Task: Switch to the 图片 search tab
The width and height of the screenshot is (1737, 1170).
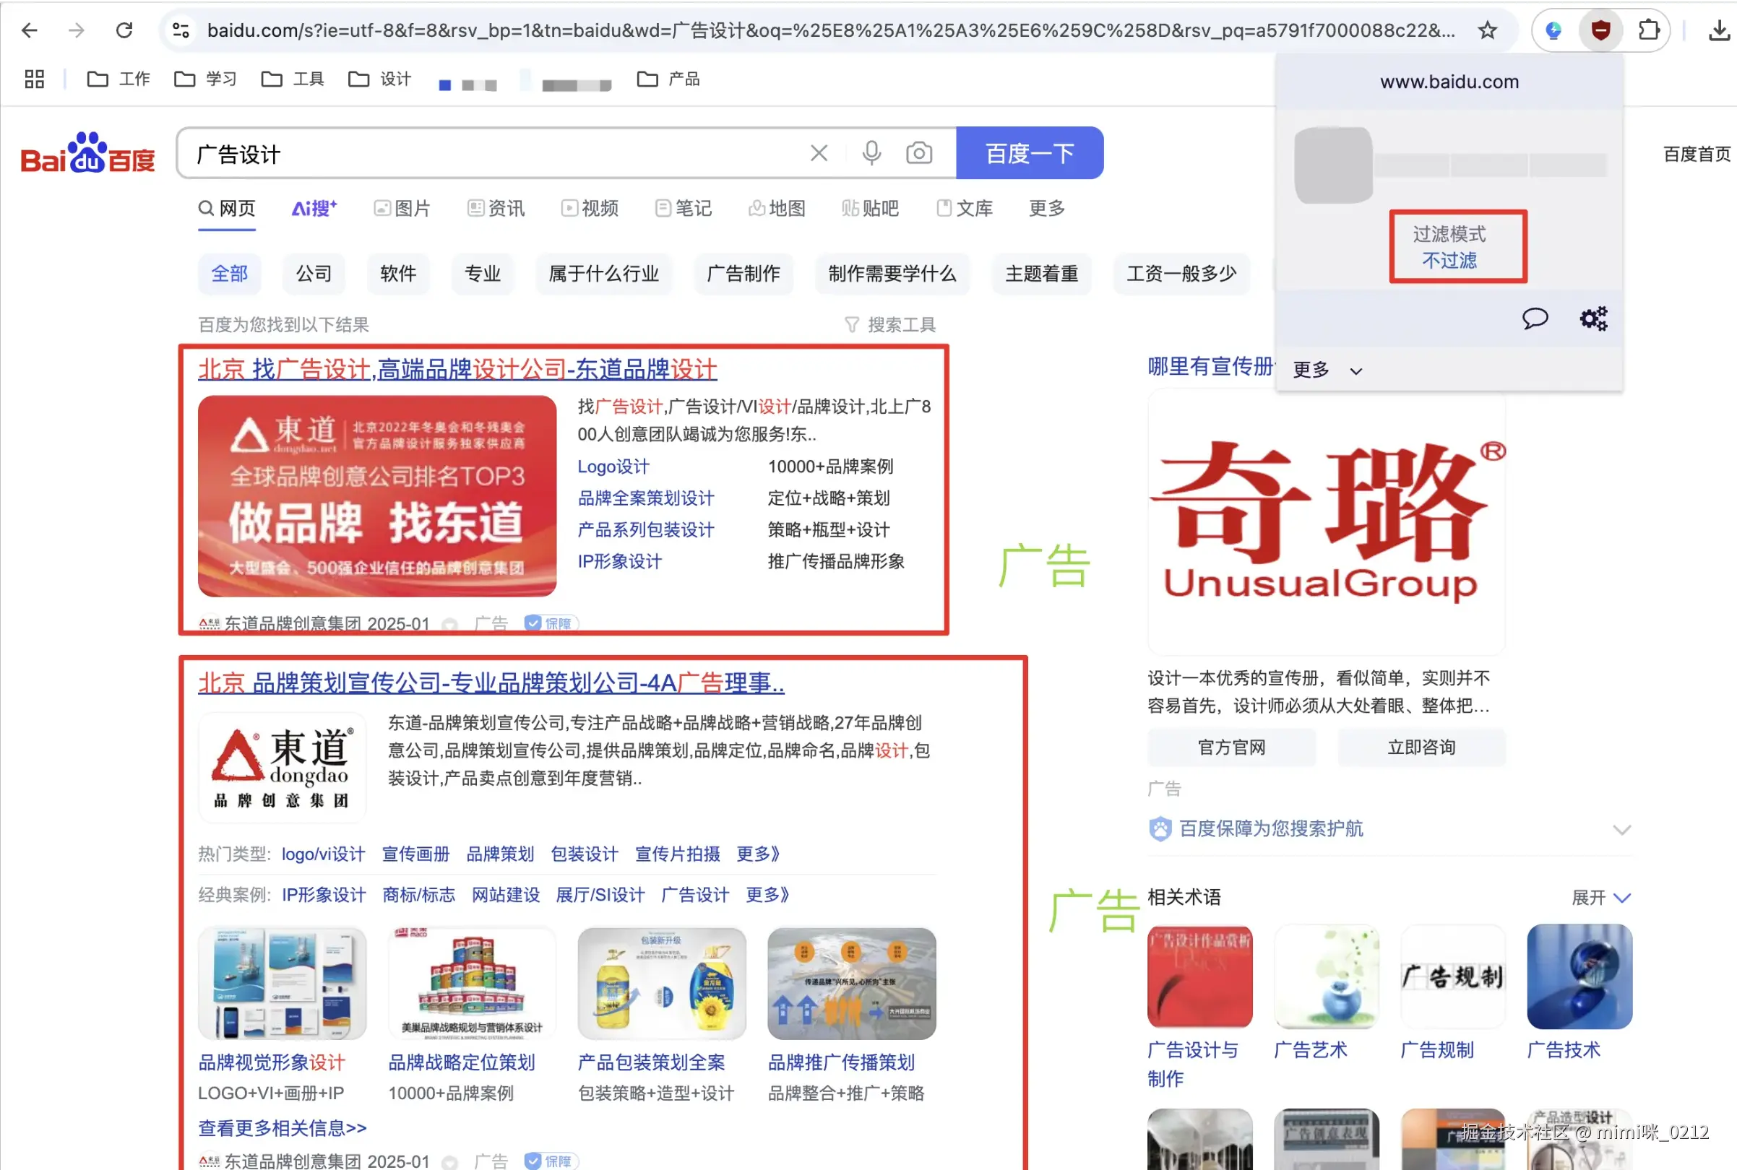Action: point(402,209)
